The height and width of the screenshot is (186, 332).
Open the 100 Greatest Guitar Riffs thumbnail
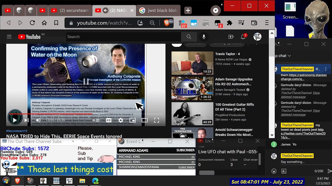[192, 114]
